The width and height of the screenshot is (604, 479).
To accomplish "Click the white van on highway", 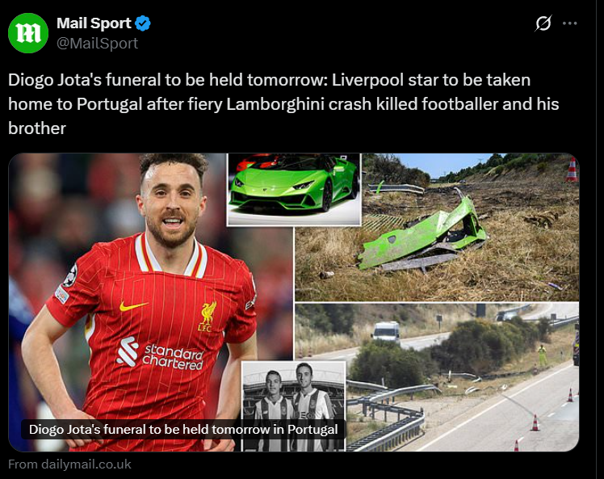I will tap(386, 332).
